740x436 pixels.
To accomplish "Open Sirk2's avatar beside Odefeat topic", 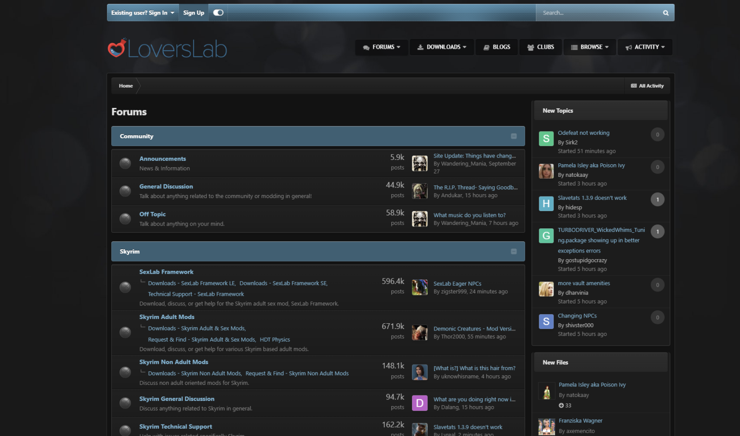I will click(546, 139).
